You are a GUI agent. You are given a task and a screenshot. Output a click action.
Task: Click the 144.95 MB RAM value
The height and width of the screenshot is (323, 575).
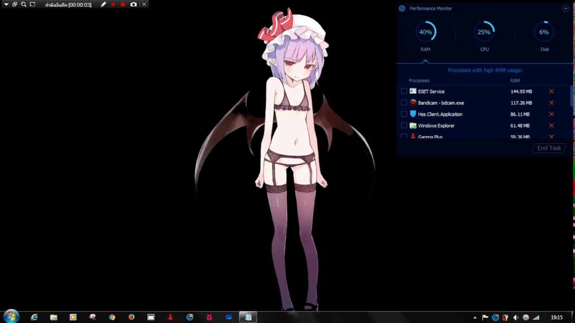tap(521, 92)
